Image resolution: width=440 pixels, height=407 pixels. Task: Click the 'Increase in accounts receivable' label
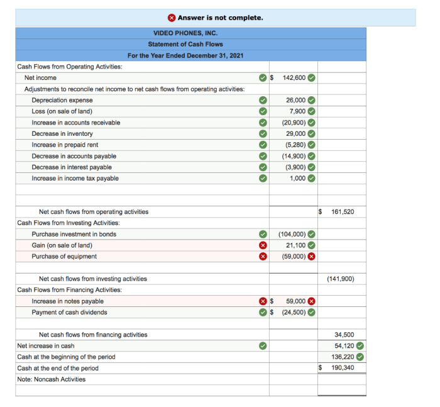point(76,123)
